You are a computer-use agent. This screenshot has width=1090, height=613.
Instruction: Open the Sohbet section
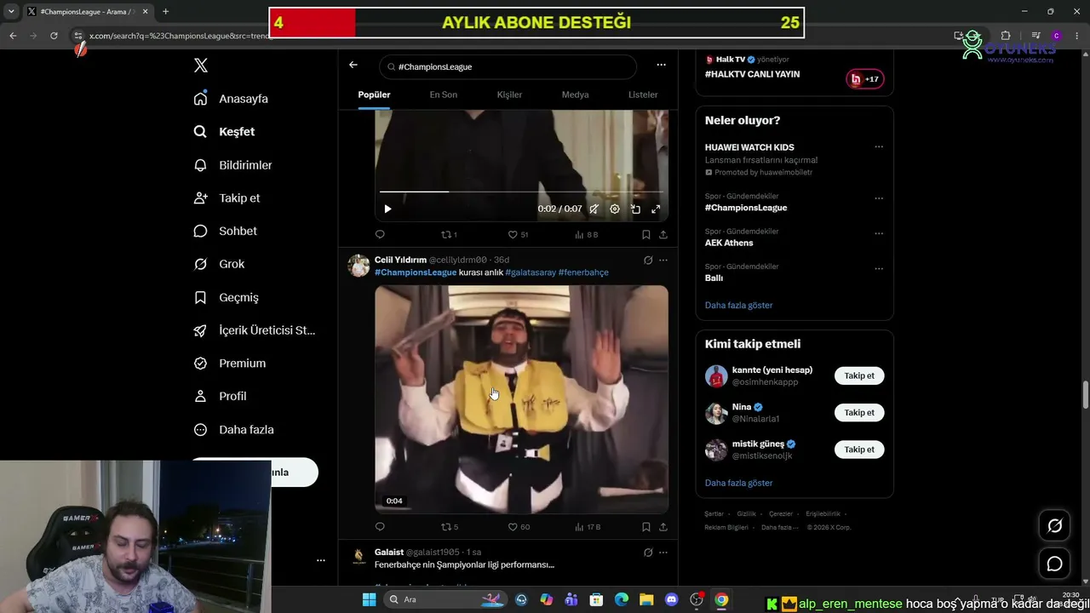[x=225, y=231]
